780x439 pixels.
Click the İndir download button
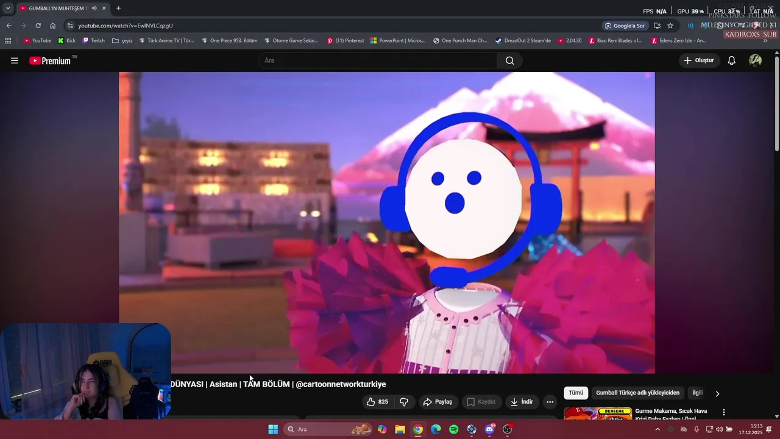click(x=522, y=402)
